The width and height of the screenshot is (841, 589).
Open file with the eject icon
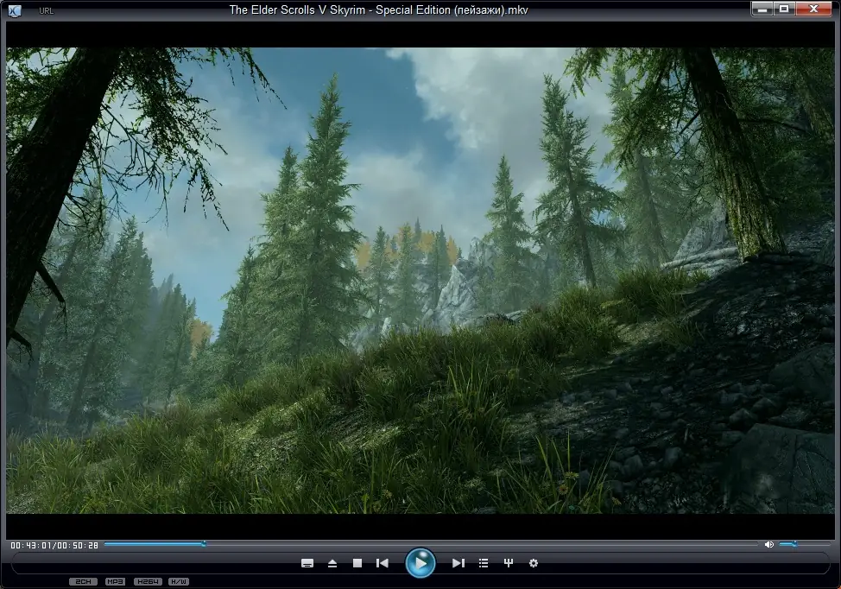click(332, 563)
